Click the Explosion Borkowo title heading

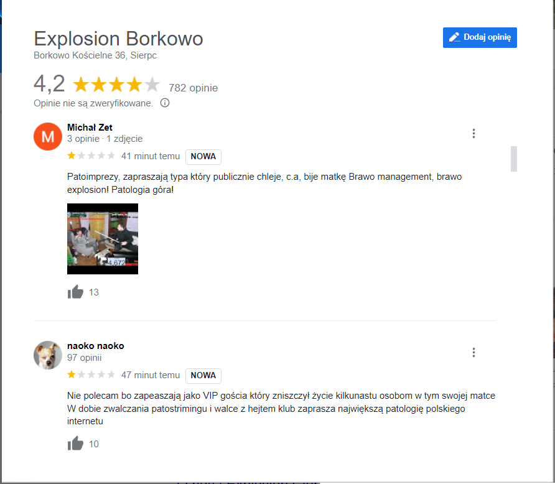click(119, 39)
